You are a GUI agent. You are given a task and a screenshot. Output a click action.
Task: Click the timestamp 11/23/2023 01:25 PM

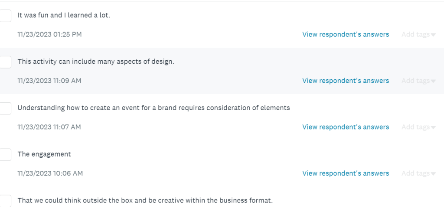click(49, 35)
